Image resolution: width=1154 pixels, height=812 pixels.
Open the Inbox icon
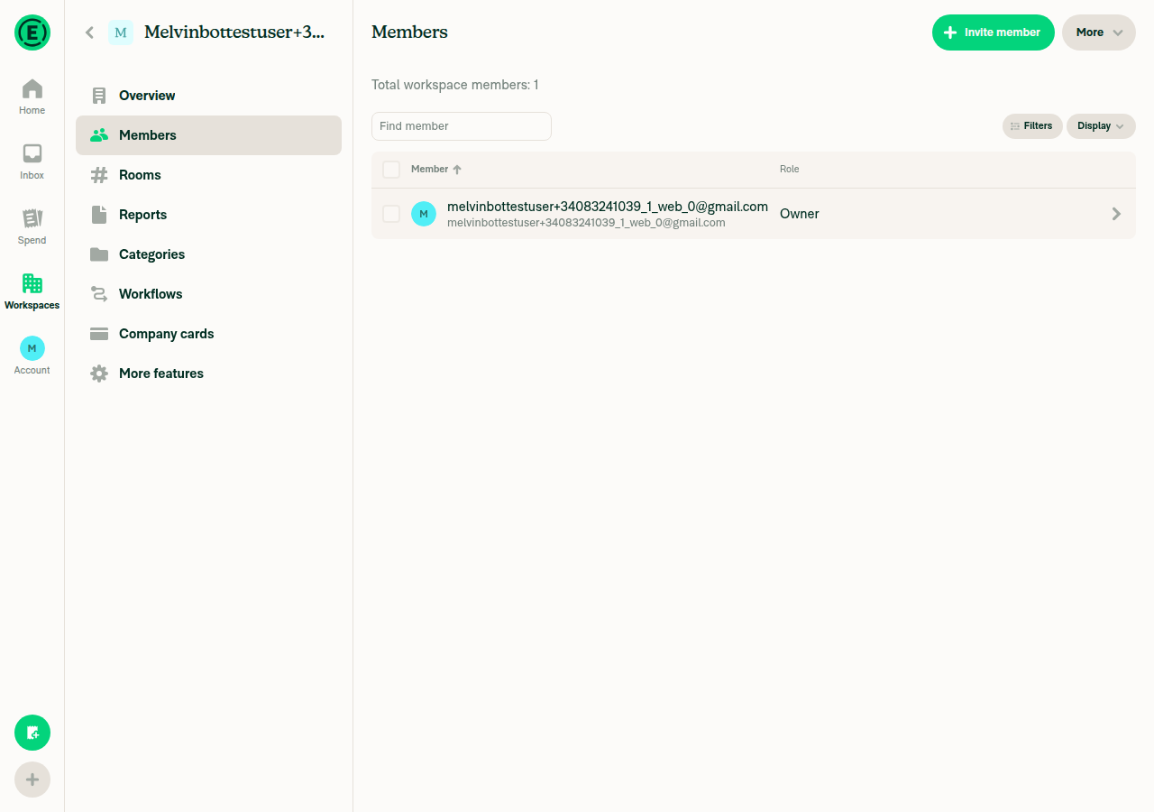(32, 153)
